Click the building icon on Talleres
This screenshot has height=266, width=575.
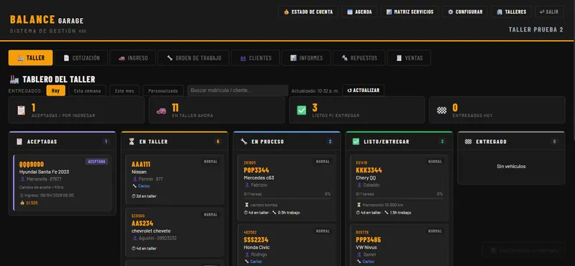(x=500, y=12)
